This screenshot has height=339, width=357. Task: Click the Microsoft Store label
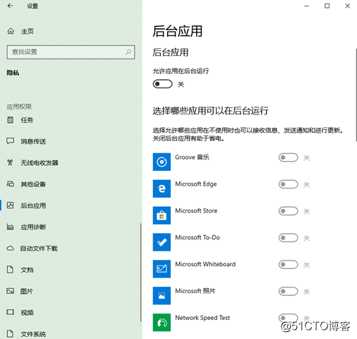[196, 210]
